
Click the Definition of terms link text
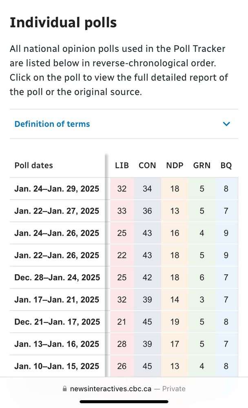click(52, 124)
